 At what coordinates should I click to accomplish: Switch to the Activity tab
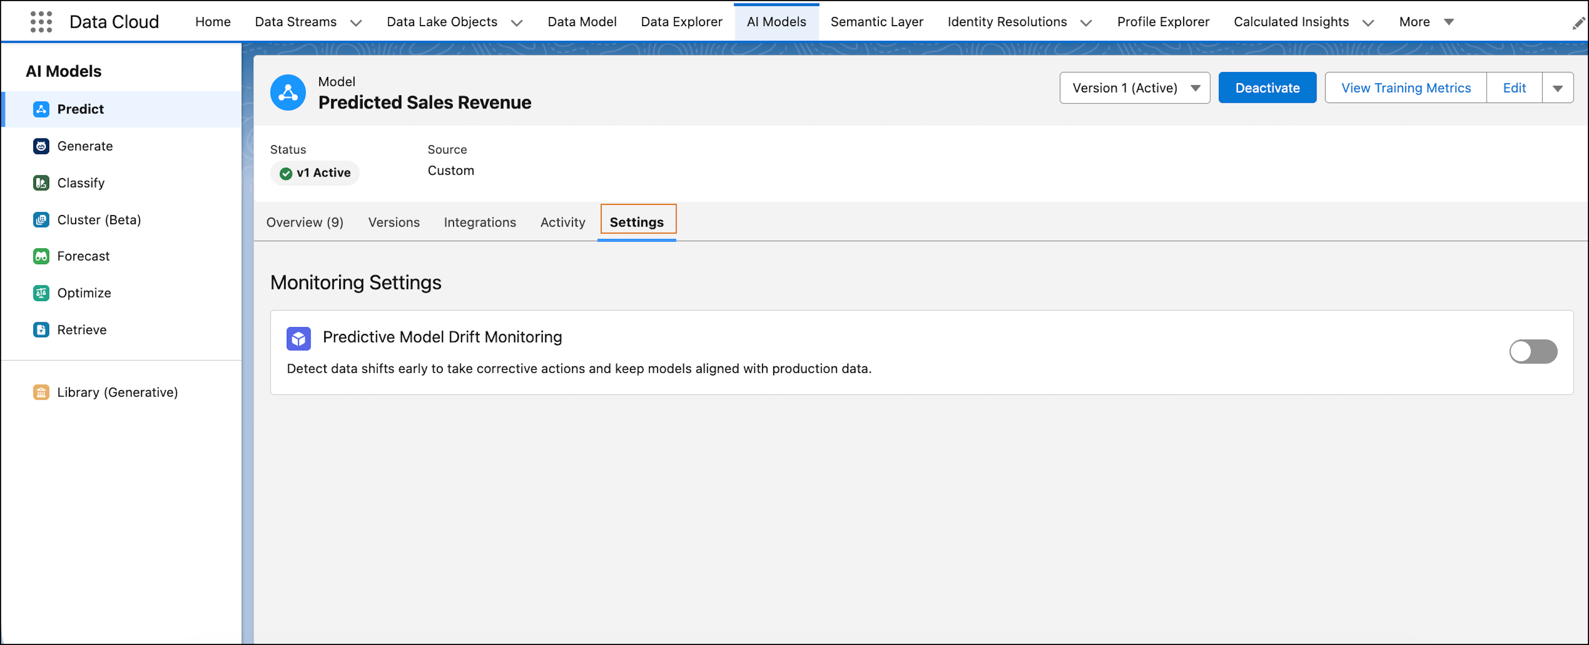click(x=563, y=222)
